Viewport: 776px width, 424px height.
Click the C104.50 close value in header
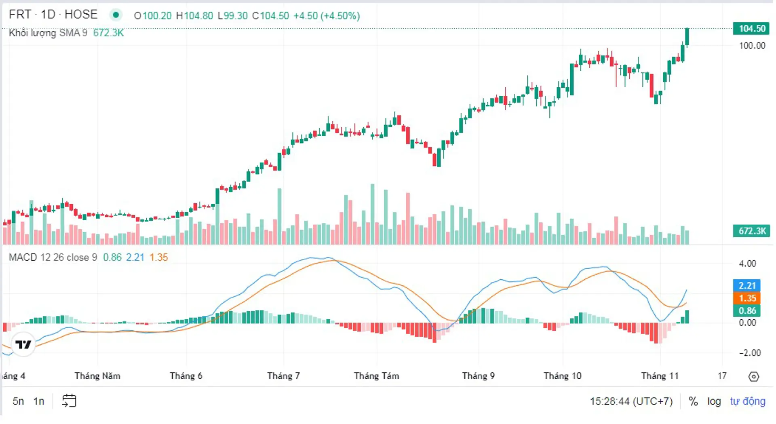click(270, 16)
